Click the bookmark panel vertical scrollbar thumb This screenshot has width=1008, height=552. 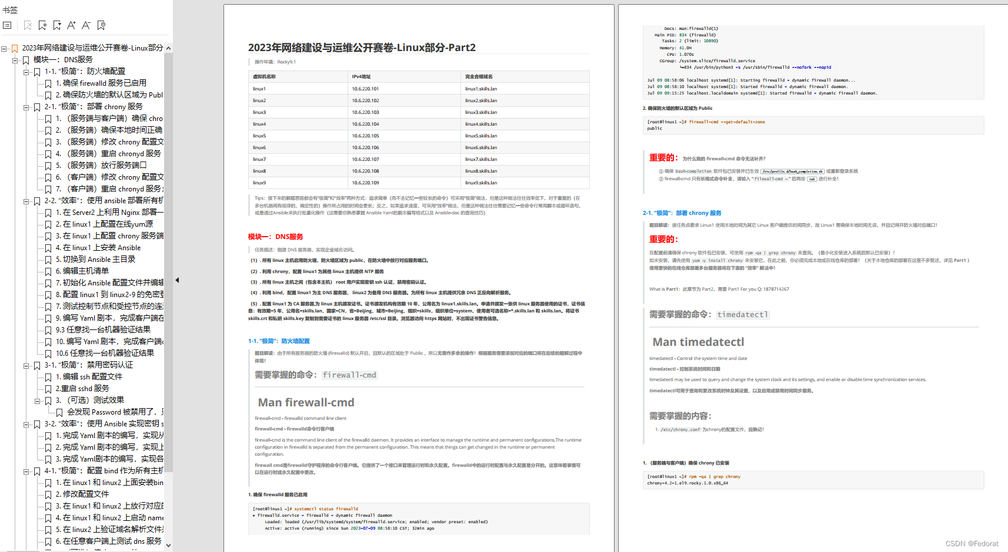click(168, 261)
